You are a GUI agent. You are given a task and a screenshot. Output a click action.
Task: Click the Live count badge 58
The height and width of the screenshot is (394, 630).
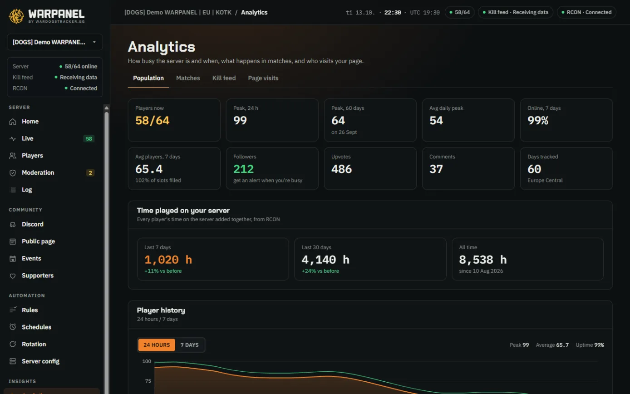89,139
